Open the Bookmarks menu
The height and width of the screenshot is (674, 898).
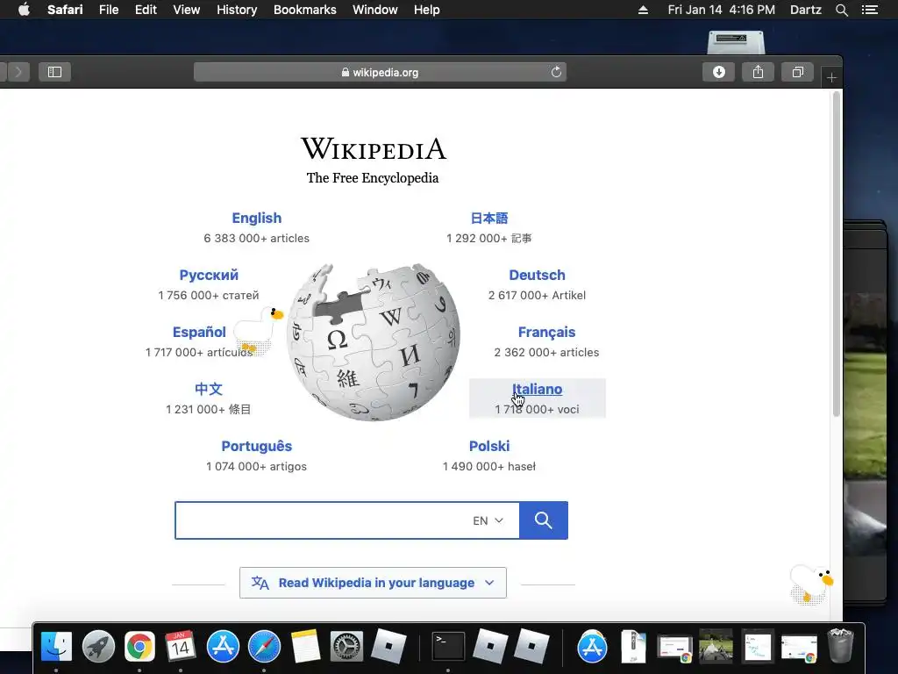pos(304,10)
